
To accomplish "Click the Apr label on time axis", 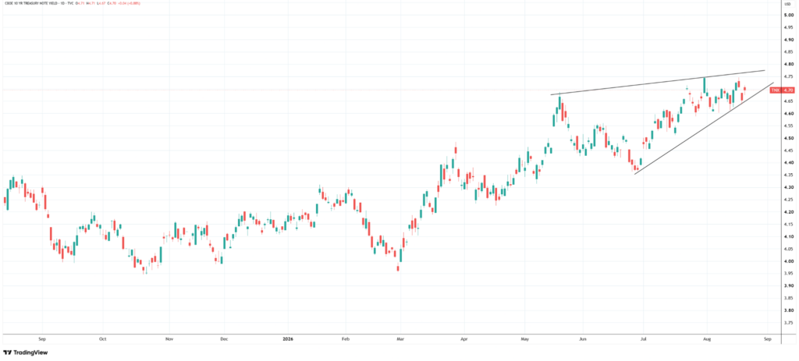I will [x=463, y=338].
